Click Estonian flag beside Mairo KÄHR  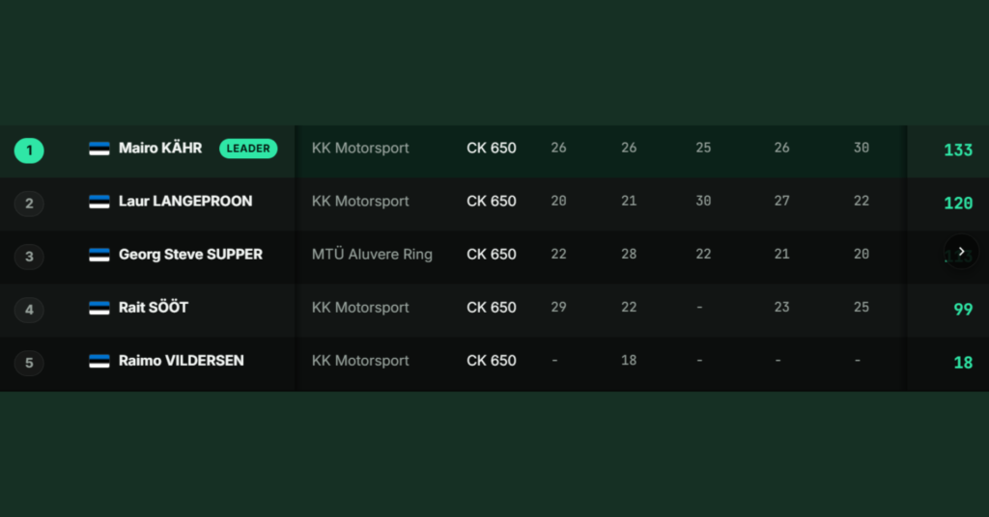(99, 149)
